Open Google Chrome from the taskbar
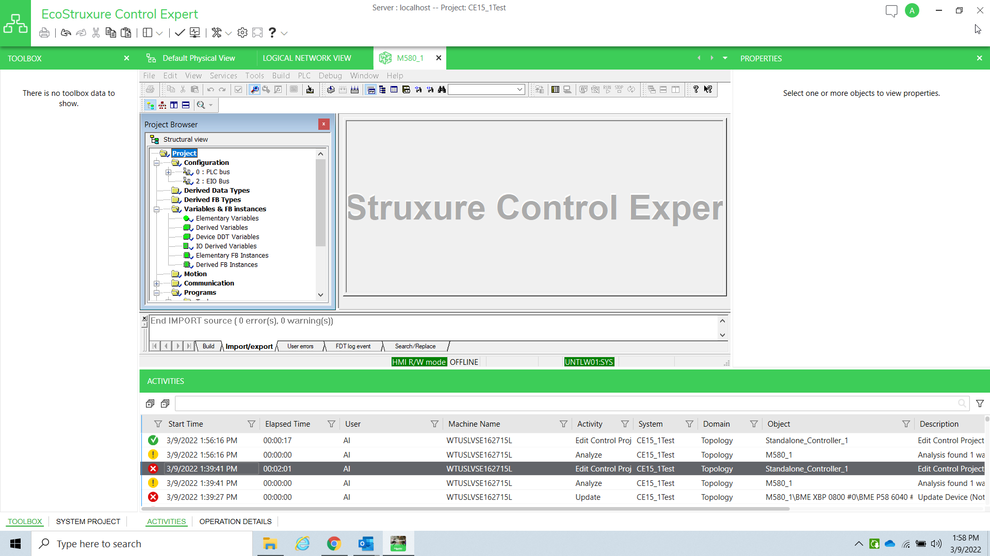The width and height of the screenshot is (990, 556). (334, 544)
